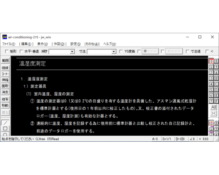Toggle layer 1 button

click(211, 67)
